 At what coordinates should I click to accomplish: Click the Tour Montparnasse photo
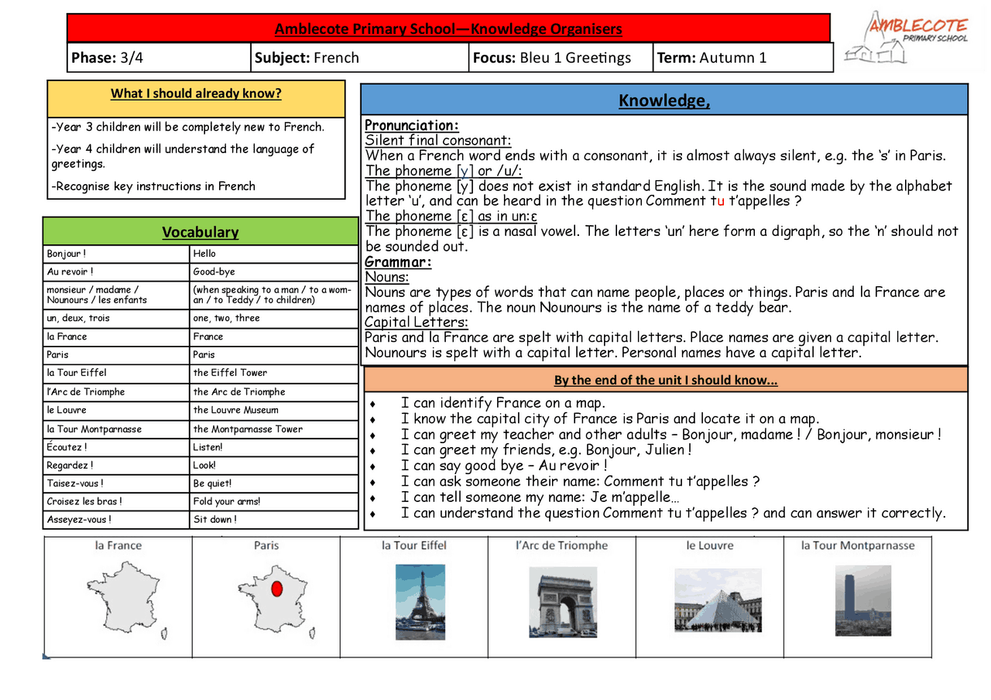pos(861,602)
